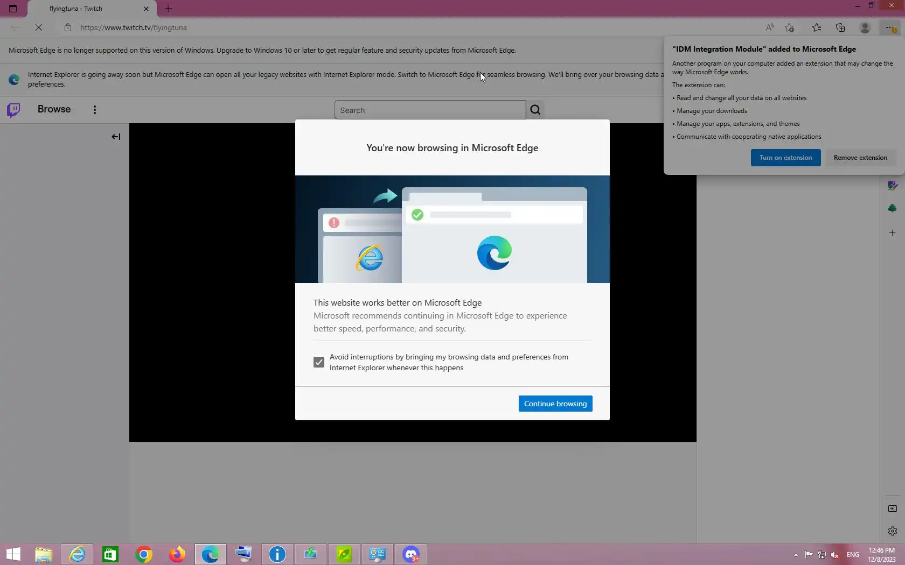This screenshot has height=565, width=905.
Task: Collapse the Twitch side navigation arrow
Action: click(116, 137)
